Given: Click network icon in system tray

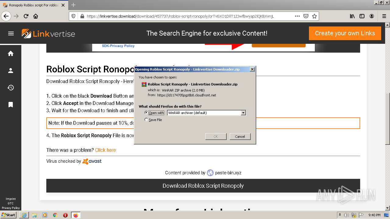Looking at the screenshot, I should 353,215.
